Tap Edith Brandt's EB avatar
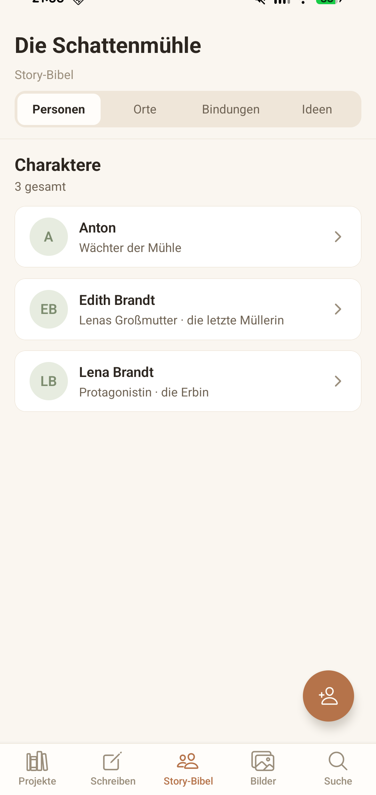Image resolution: width=376 pixels, height=795 pixels. (49, 309)
